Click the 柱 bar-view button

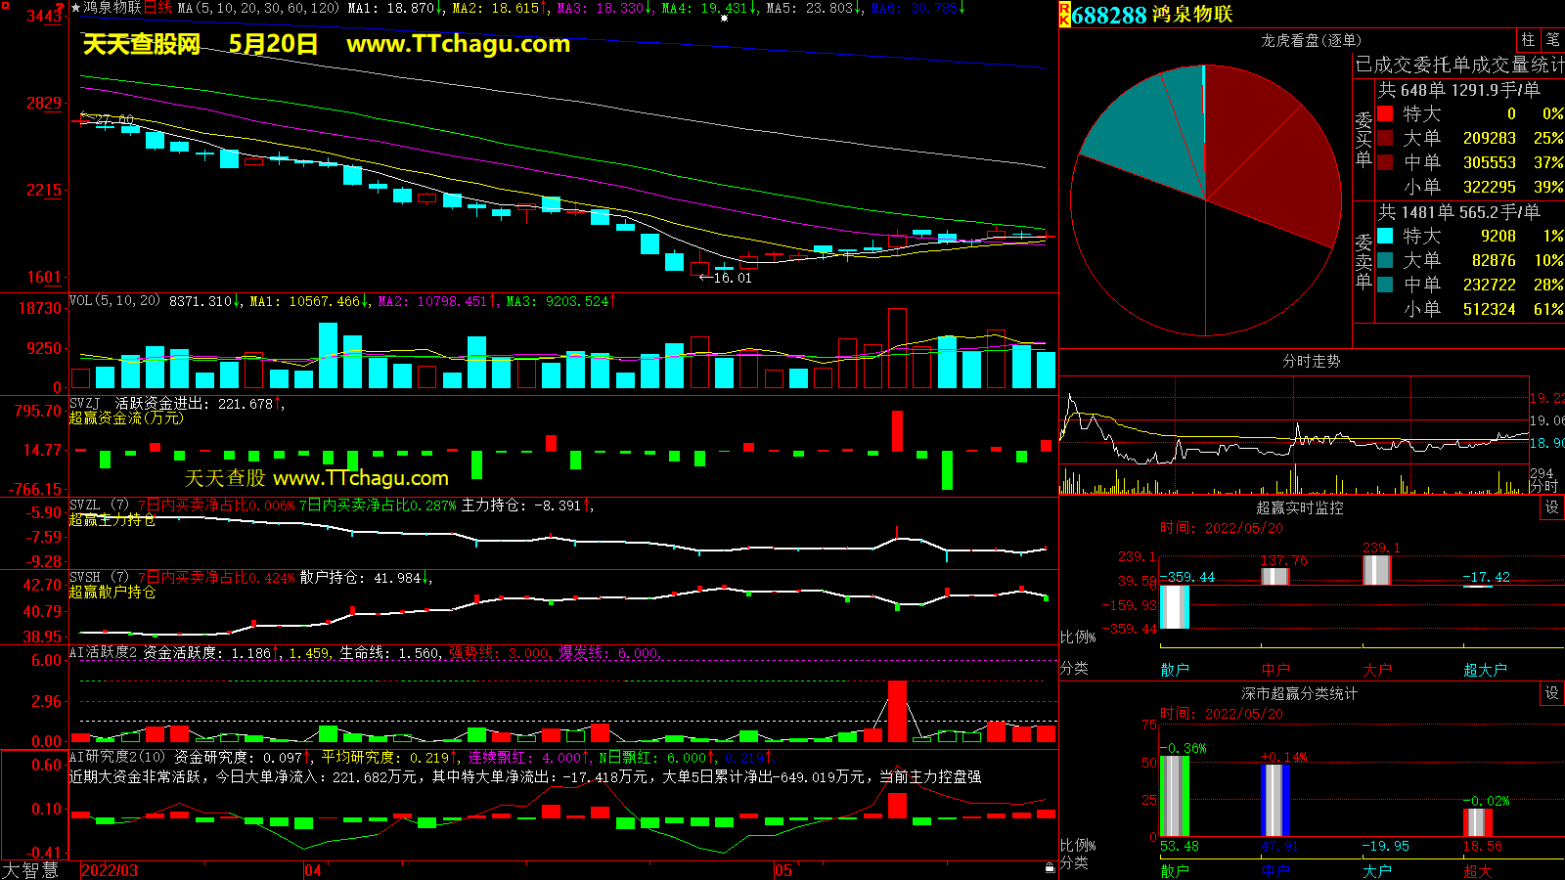(x=1528, y=39)
